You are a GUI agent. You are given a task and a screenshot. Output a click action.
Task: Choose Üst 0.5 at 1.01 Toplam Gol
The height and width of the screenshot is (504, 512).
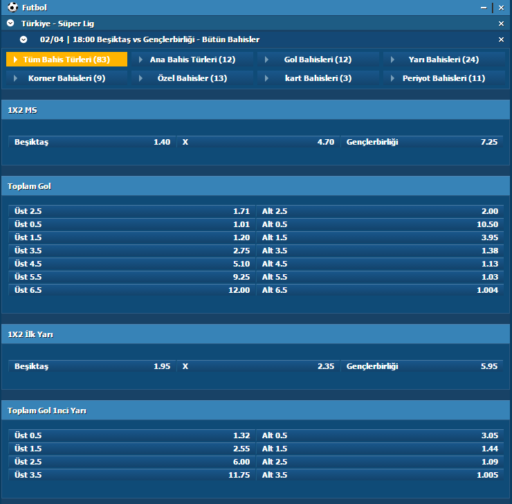coord(131,224)
